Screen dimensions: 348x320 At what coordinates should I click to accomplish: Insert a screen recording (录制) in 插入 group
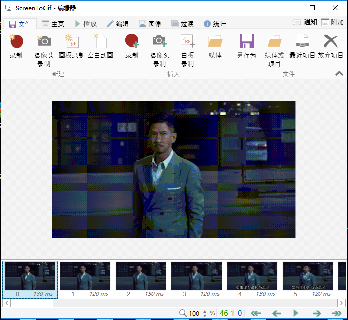click(132, 47)
